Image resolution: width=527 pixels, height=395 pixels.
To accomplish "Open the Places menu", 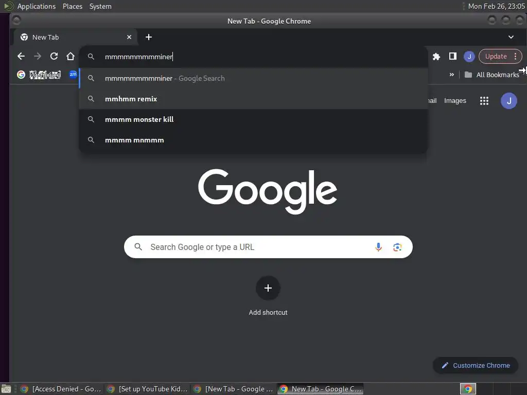I will [73, 6].
